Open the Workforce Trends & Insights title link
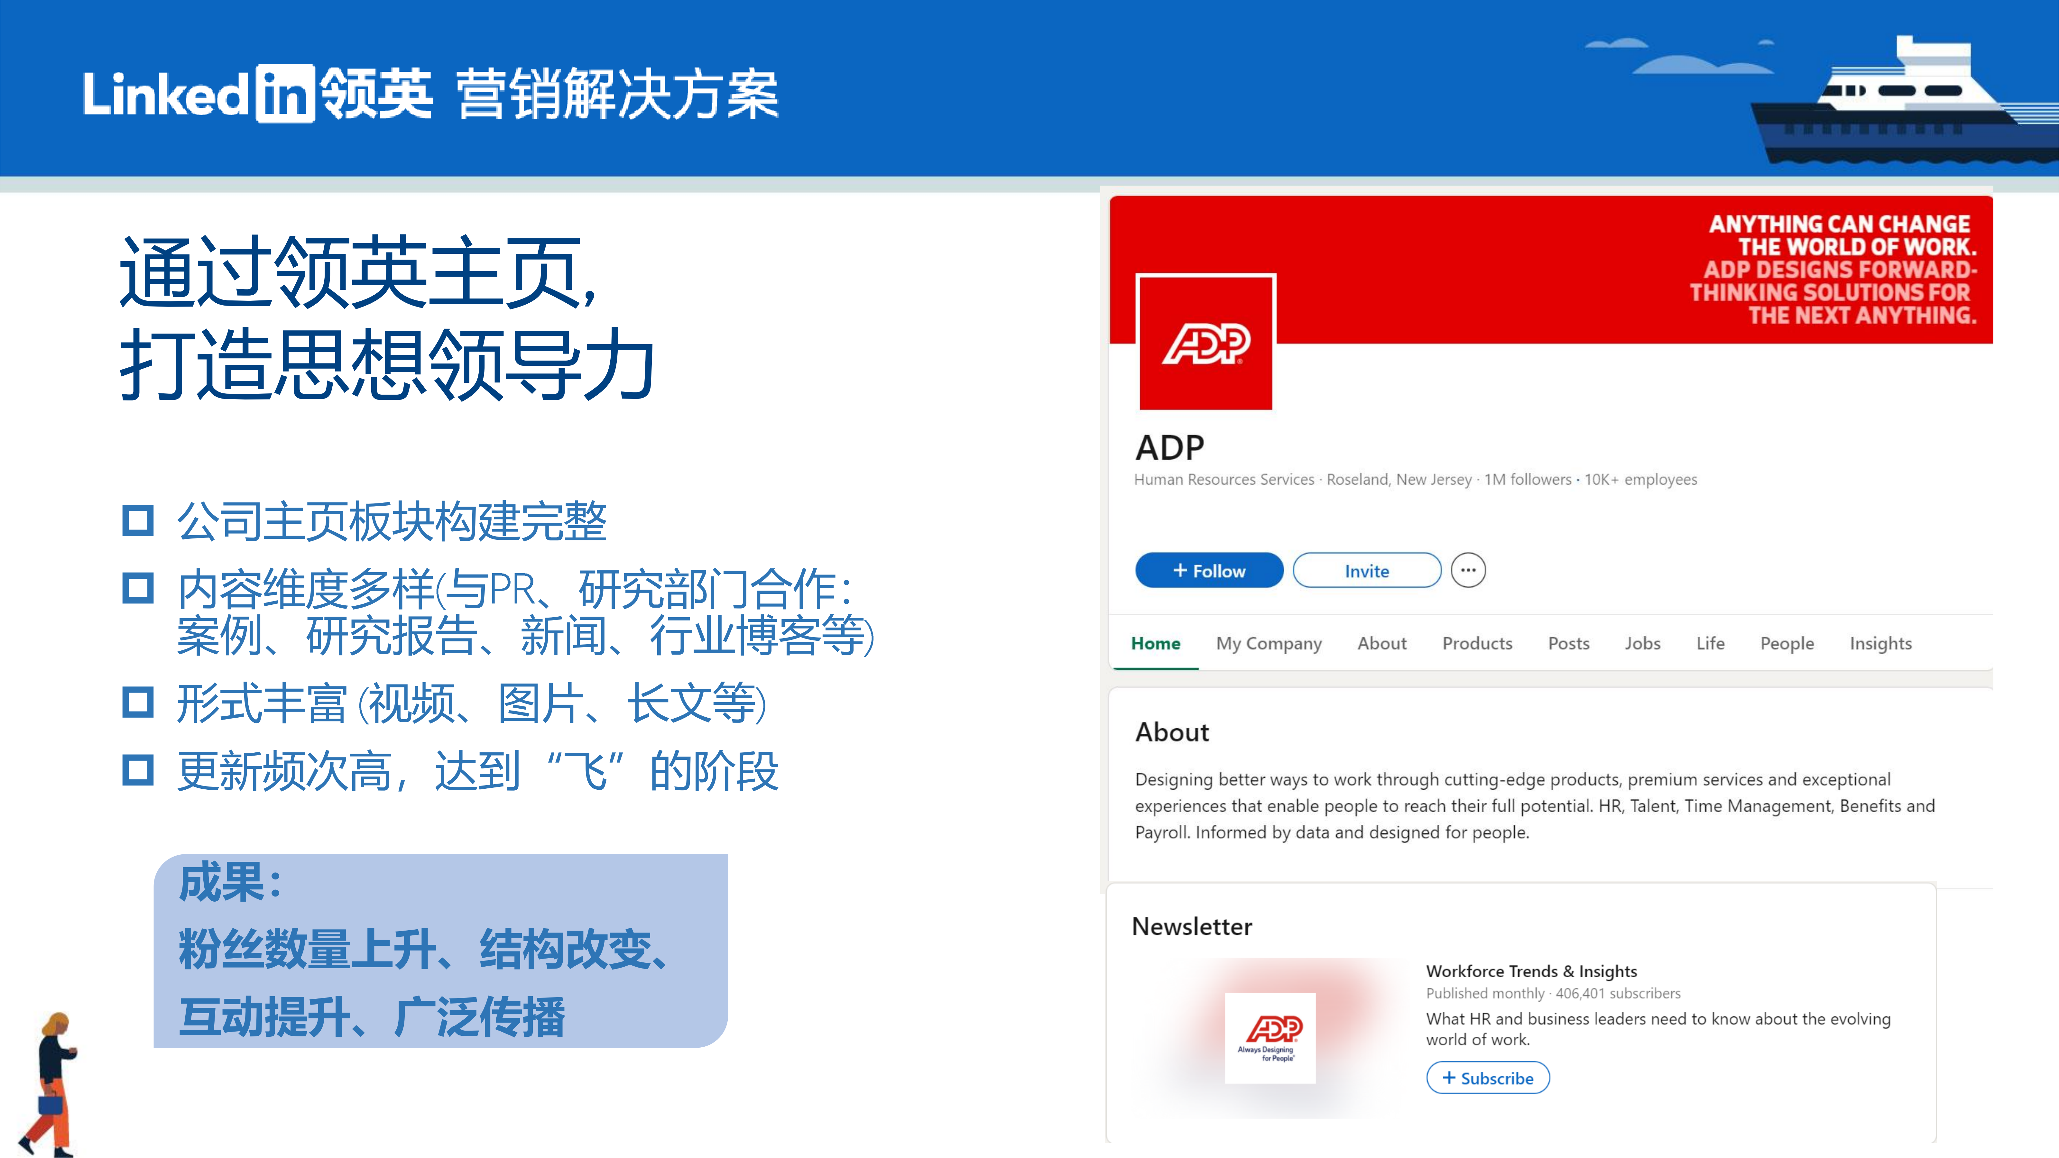2059x1158 pixels. (x=1531, y=971)
